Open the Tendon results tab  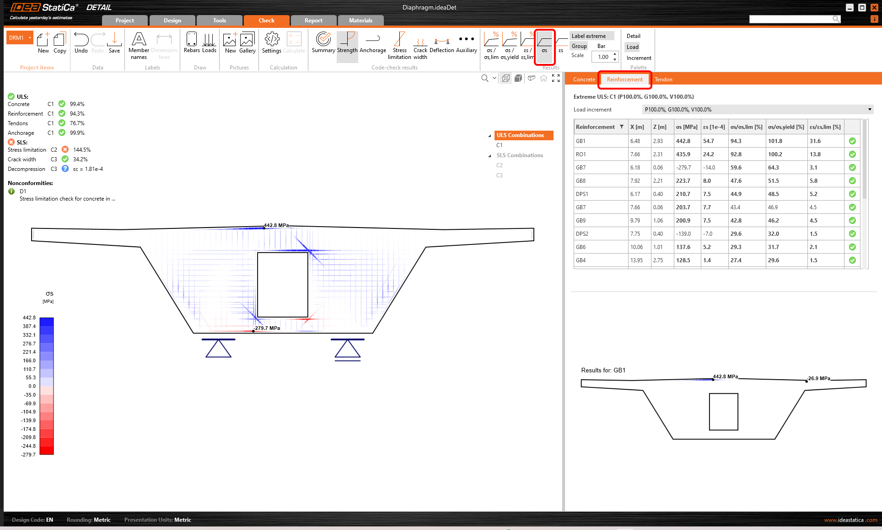[x=663, y=79]
